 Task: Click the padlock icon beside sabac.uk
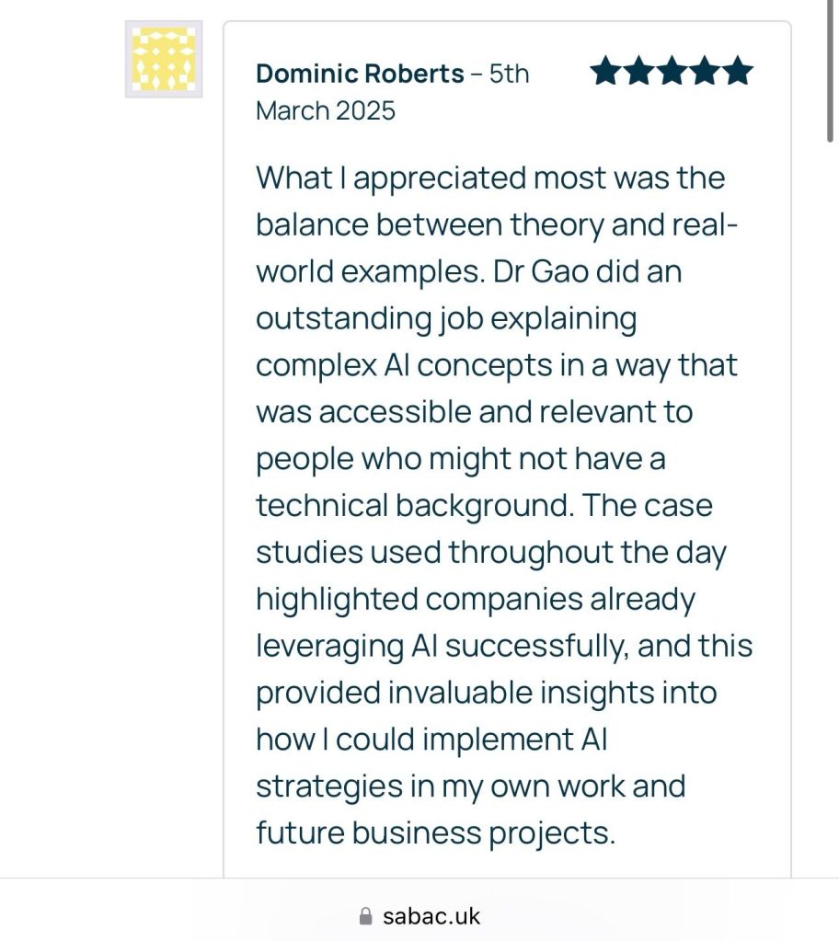click(x=365, y=916)
